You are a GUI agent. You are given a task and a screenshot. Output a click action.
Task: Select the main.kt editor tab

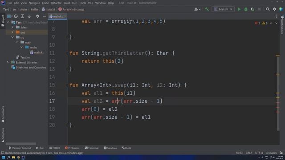pos(58,16)
